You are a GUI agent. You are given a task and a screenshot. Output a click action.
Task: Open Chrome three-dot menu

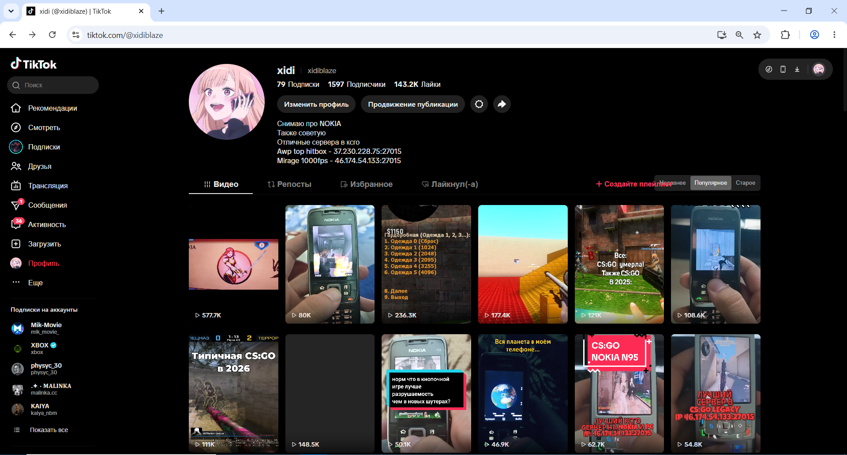834,35
